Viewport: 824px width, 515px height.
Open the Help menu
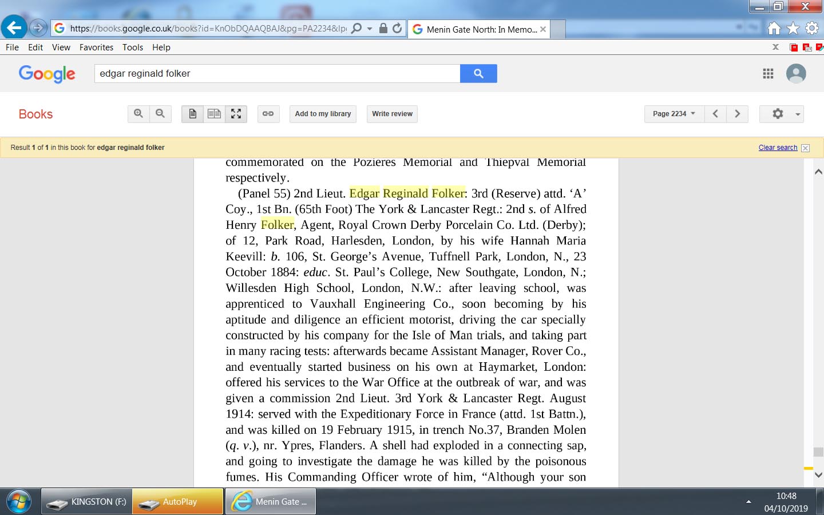pyautogui.click(x=161, y=47)
